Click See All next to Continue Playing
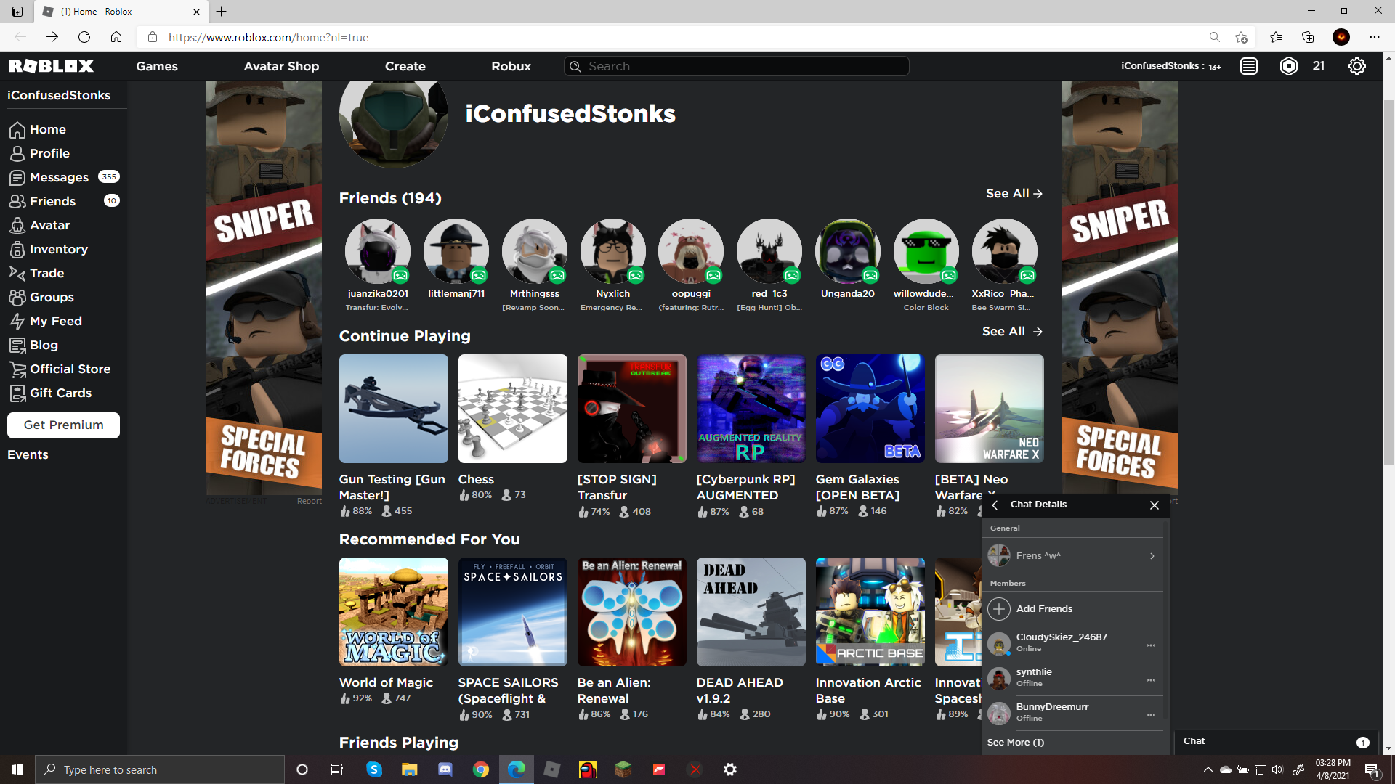Viewport: 1395px width, 784px height. (1012, 331)
